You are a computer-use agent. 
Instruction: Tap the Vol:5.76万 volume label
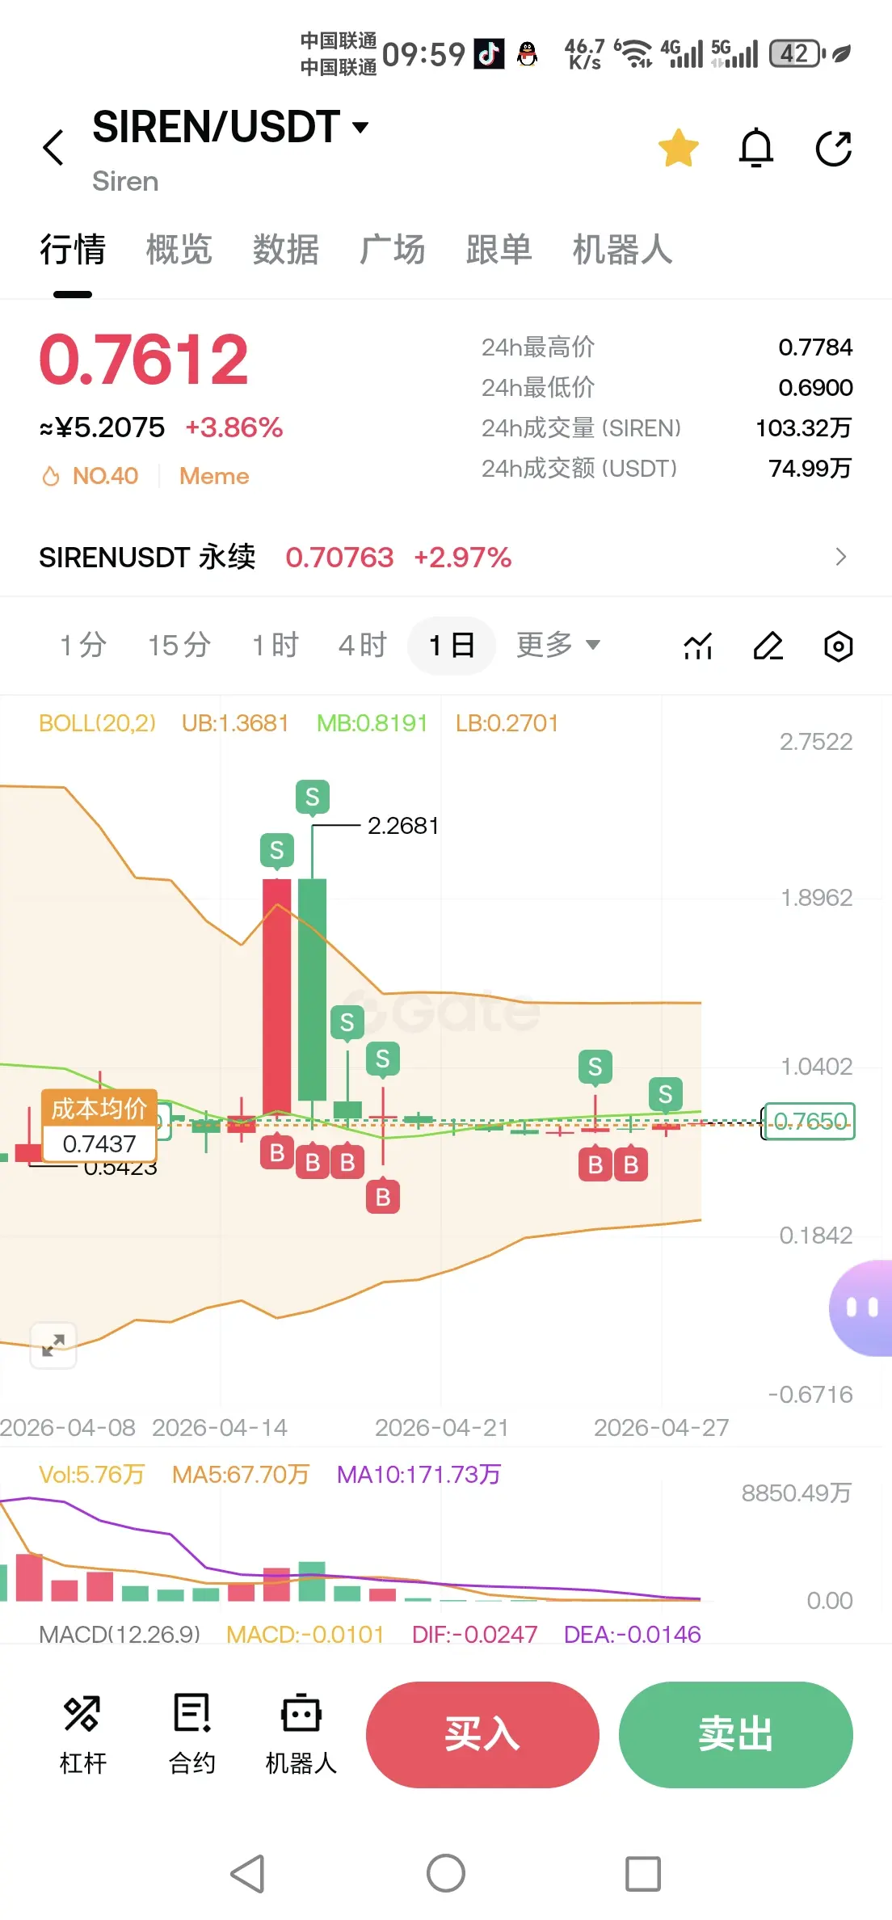coord(91,1475)
